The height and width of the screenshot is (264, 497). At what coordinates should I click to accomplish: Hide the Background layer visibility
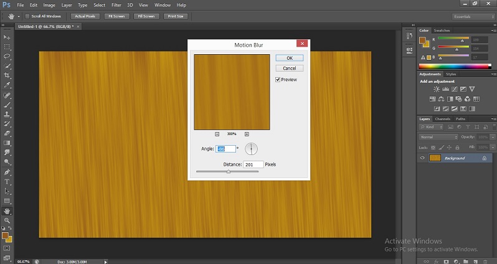tap(423, 158)
